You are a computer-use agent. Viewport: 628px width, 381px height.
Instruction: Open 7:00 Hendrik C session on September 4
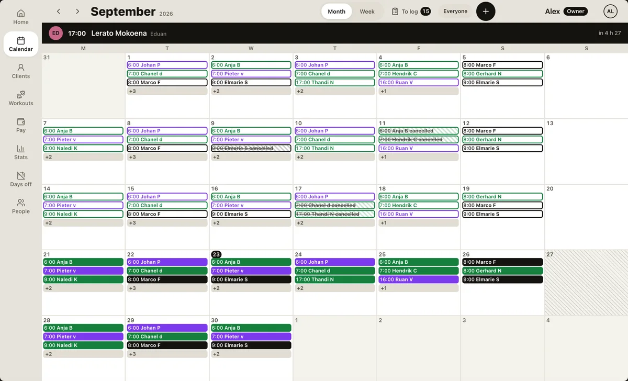coord(418,74)
